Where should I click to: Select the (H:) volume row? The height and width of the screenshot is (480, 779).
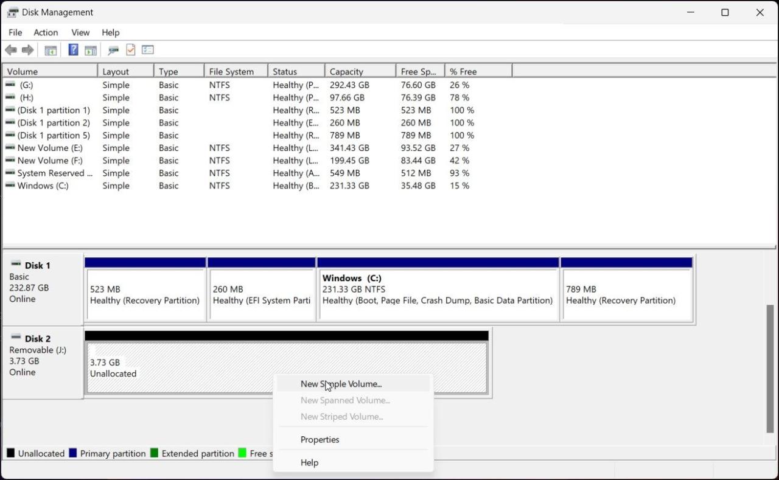pyautogui.click(x=257, y=97)
